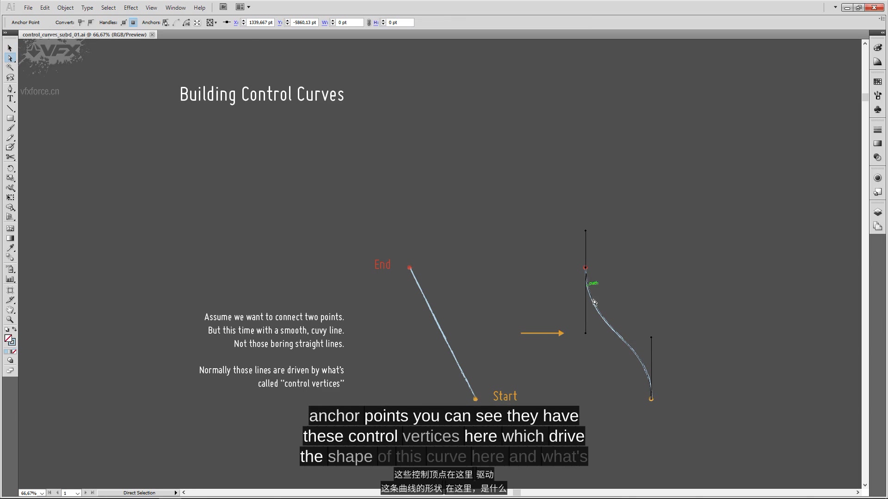Go to next artboard
This screenshot has width=888, height=499.
[86, 493]
